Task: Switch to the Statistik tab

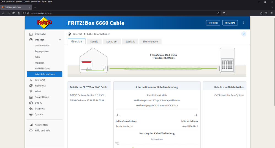Action: [130, 42]
